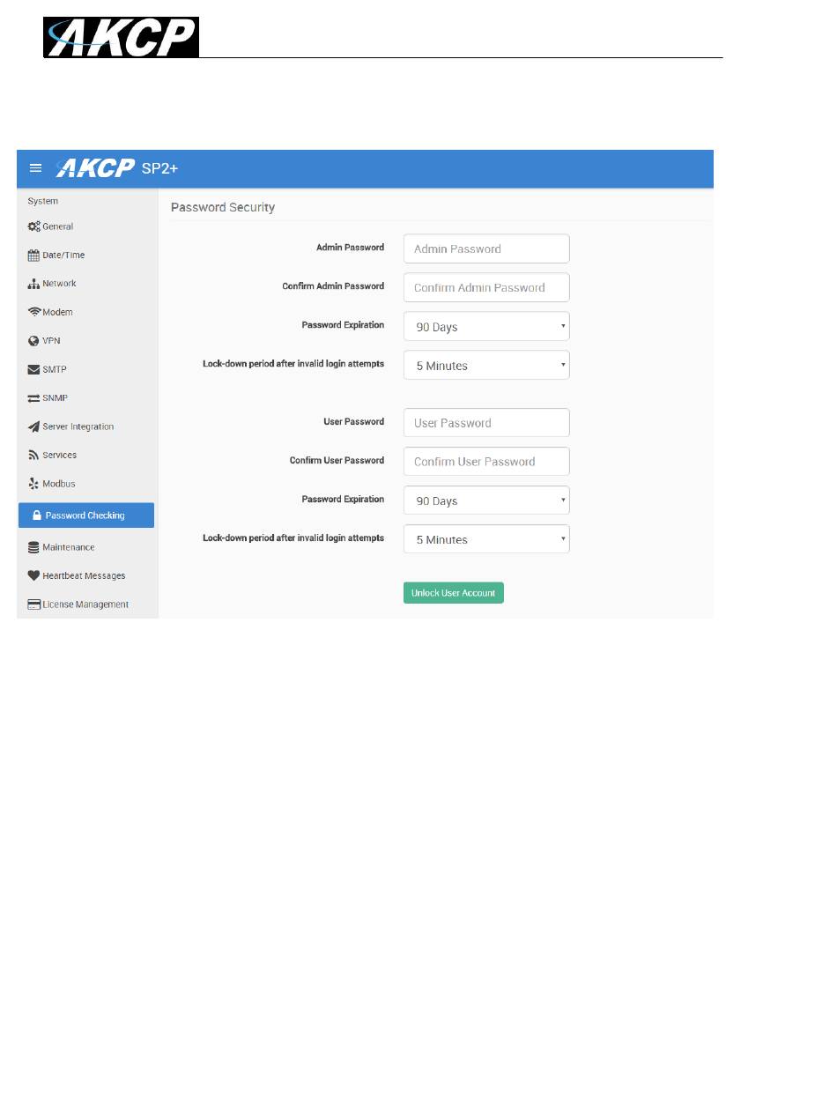
Task: Click the General gears icon
Action: coord(33,226)
